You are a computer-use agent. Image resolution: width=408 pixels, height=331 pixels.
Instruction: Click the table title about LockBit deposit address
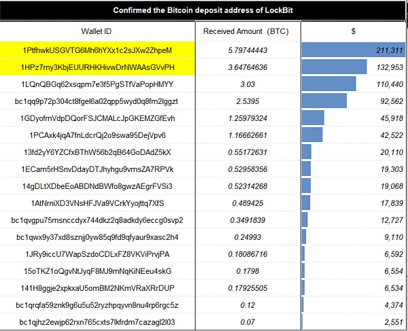coord(204,10)
